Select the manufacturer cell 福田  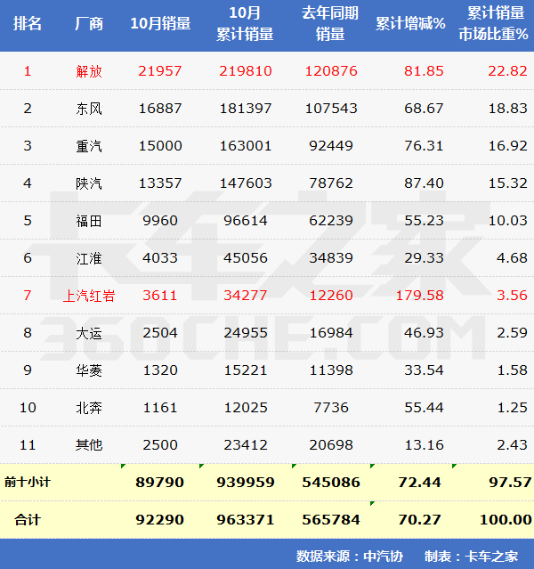89,221
